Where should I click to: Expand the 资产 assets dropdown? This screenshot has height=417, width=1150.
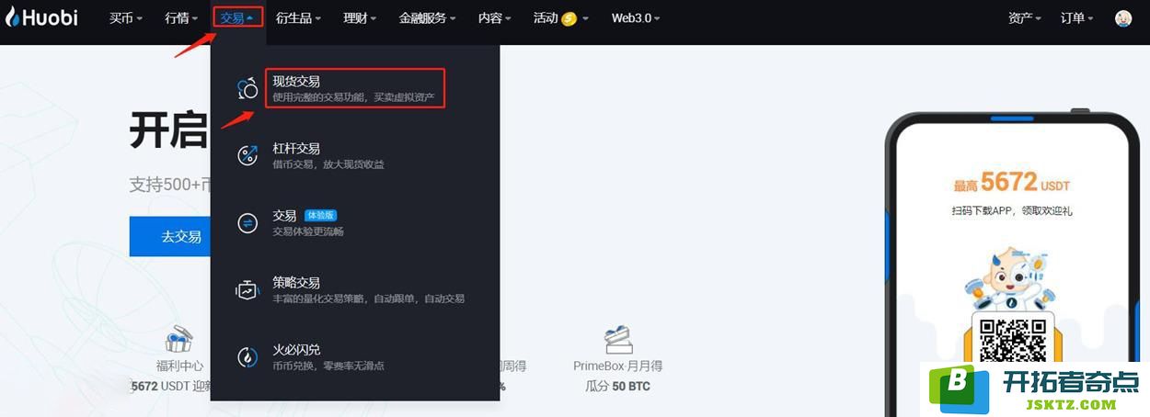click(x=1025, y=18)
